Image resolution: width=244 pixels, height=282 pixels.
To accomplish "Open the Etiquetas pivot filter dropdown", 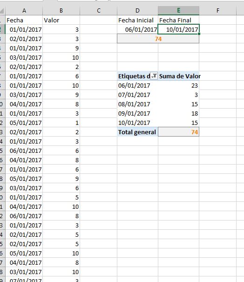I will coord(154,76).
